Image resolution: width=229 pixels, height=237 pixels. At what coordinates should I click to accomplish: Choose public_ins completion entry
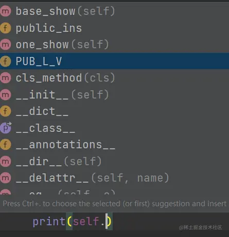[x=114, y=28]
